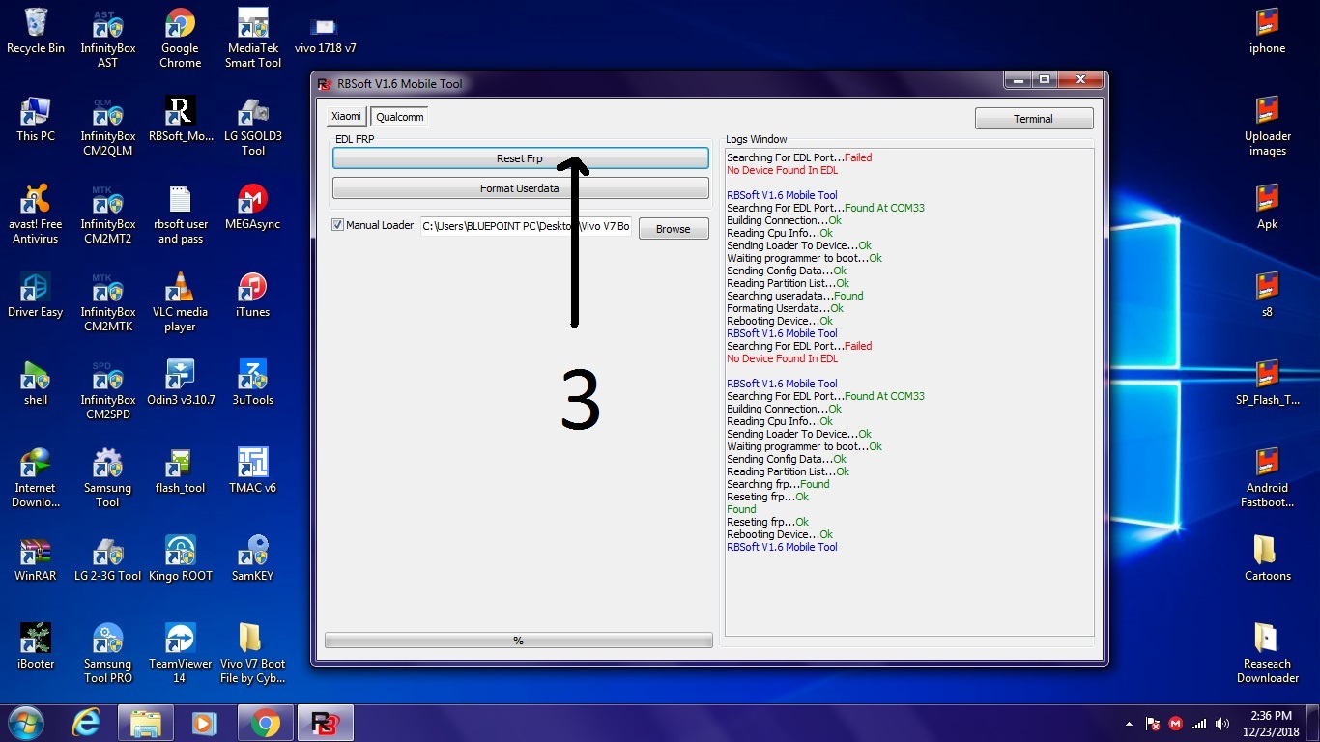The height and width of the screenshot is (742, 1320).
Task: Launch InfinityBox CM2SPD shortcut
Action: pyautogui.click(x=107, y=389)
